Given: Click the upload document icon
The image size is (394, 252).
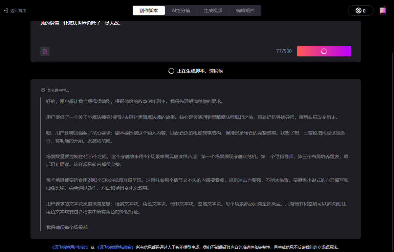Looking at the screenshot, I should pos(45,51).
